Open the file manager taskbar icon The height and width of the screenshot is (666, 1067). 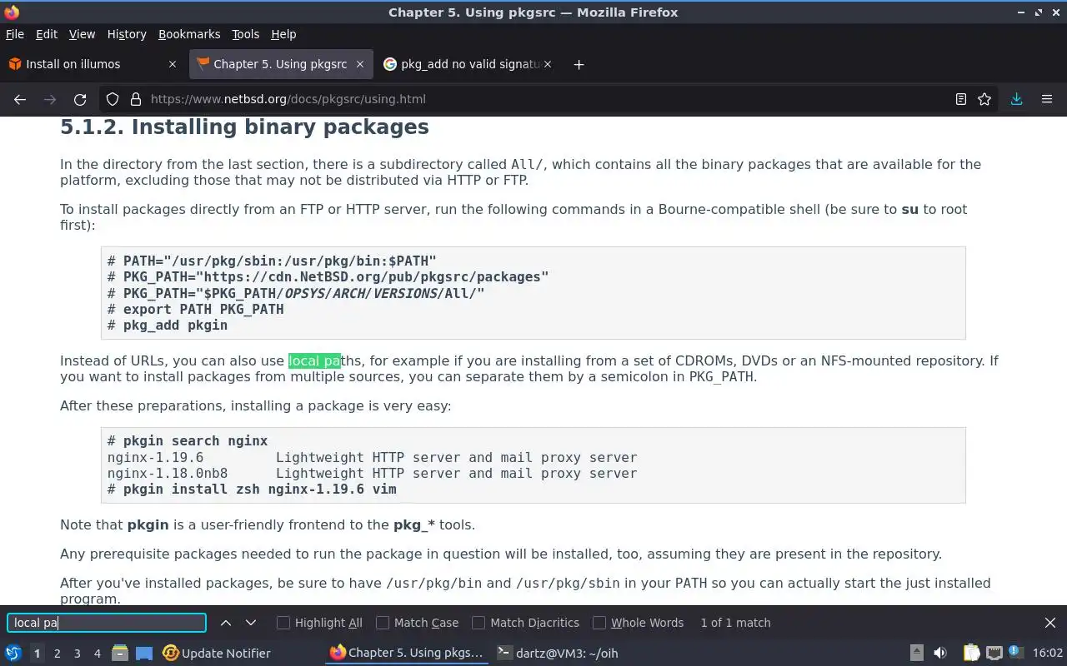(x=120, y=653)
